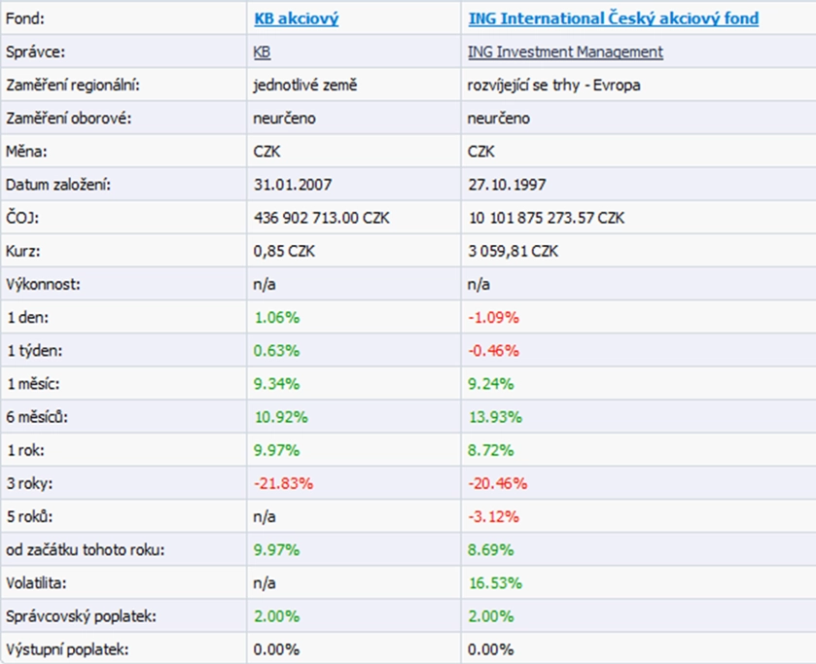
Task: Click the 'jednotlivé země' regional focus value
Action: coord(305,85)
